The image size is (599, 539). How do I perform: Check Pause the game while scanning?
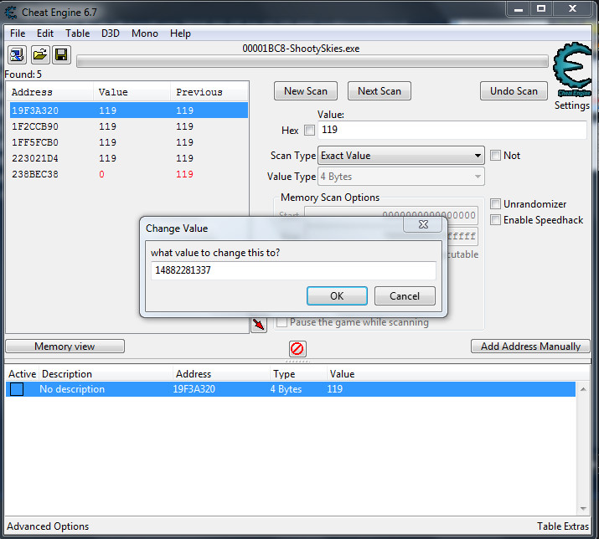[282, 322]
